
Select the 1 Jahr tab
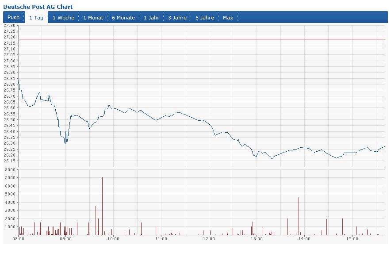[151, 17]
